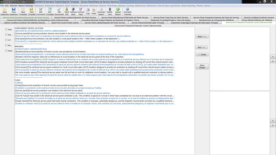The width and height of the screenshot is (276, 155).
Task: Start Mobile Sync from the toolbar
Action: pos(110,11)
